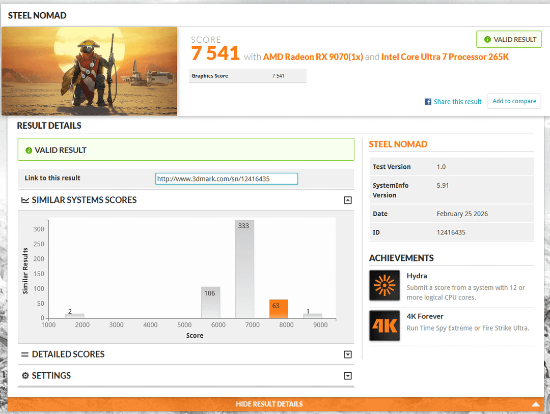Click the 4K Forever achievement icon
Image resolution: width=550 pixels, height=414 pixels.
click(384, 326)
